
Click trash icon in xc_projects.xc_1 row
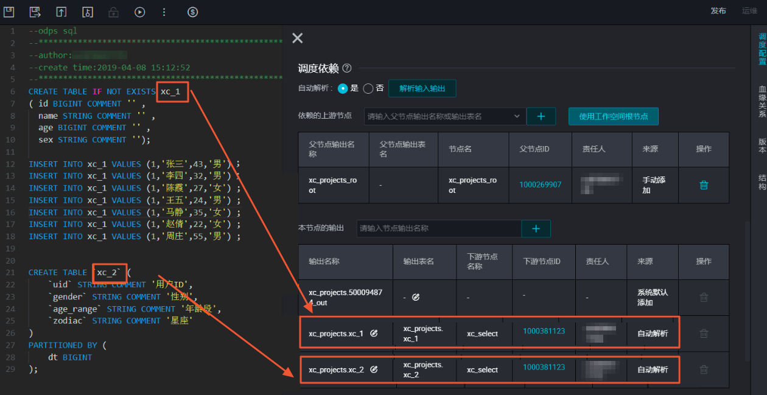[704, 334]
